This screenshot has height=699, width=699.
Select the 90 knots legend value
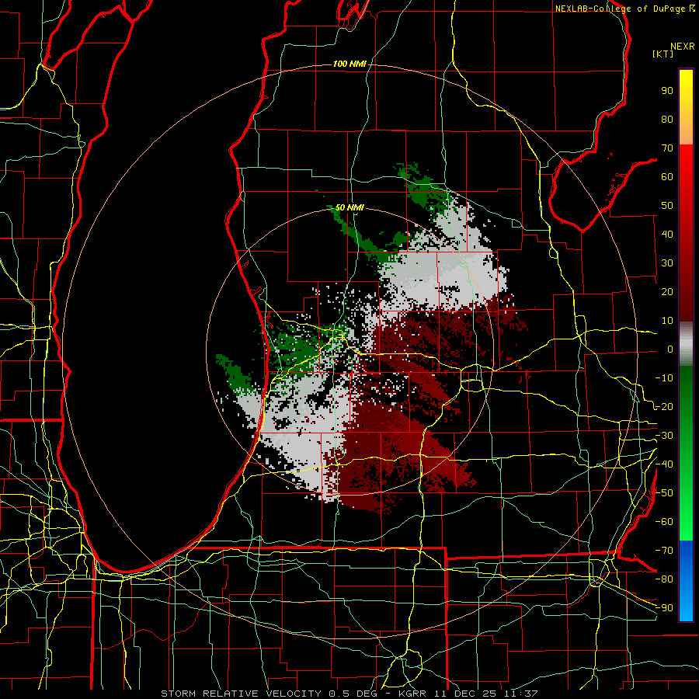[667, 91]
